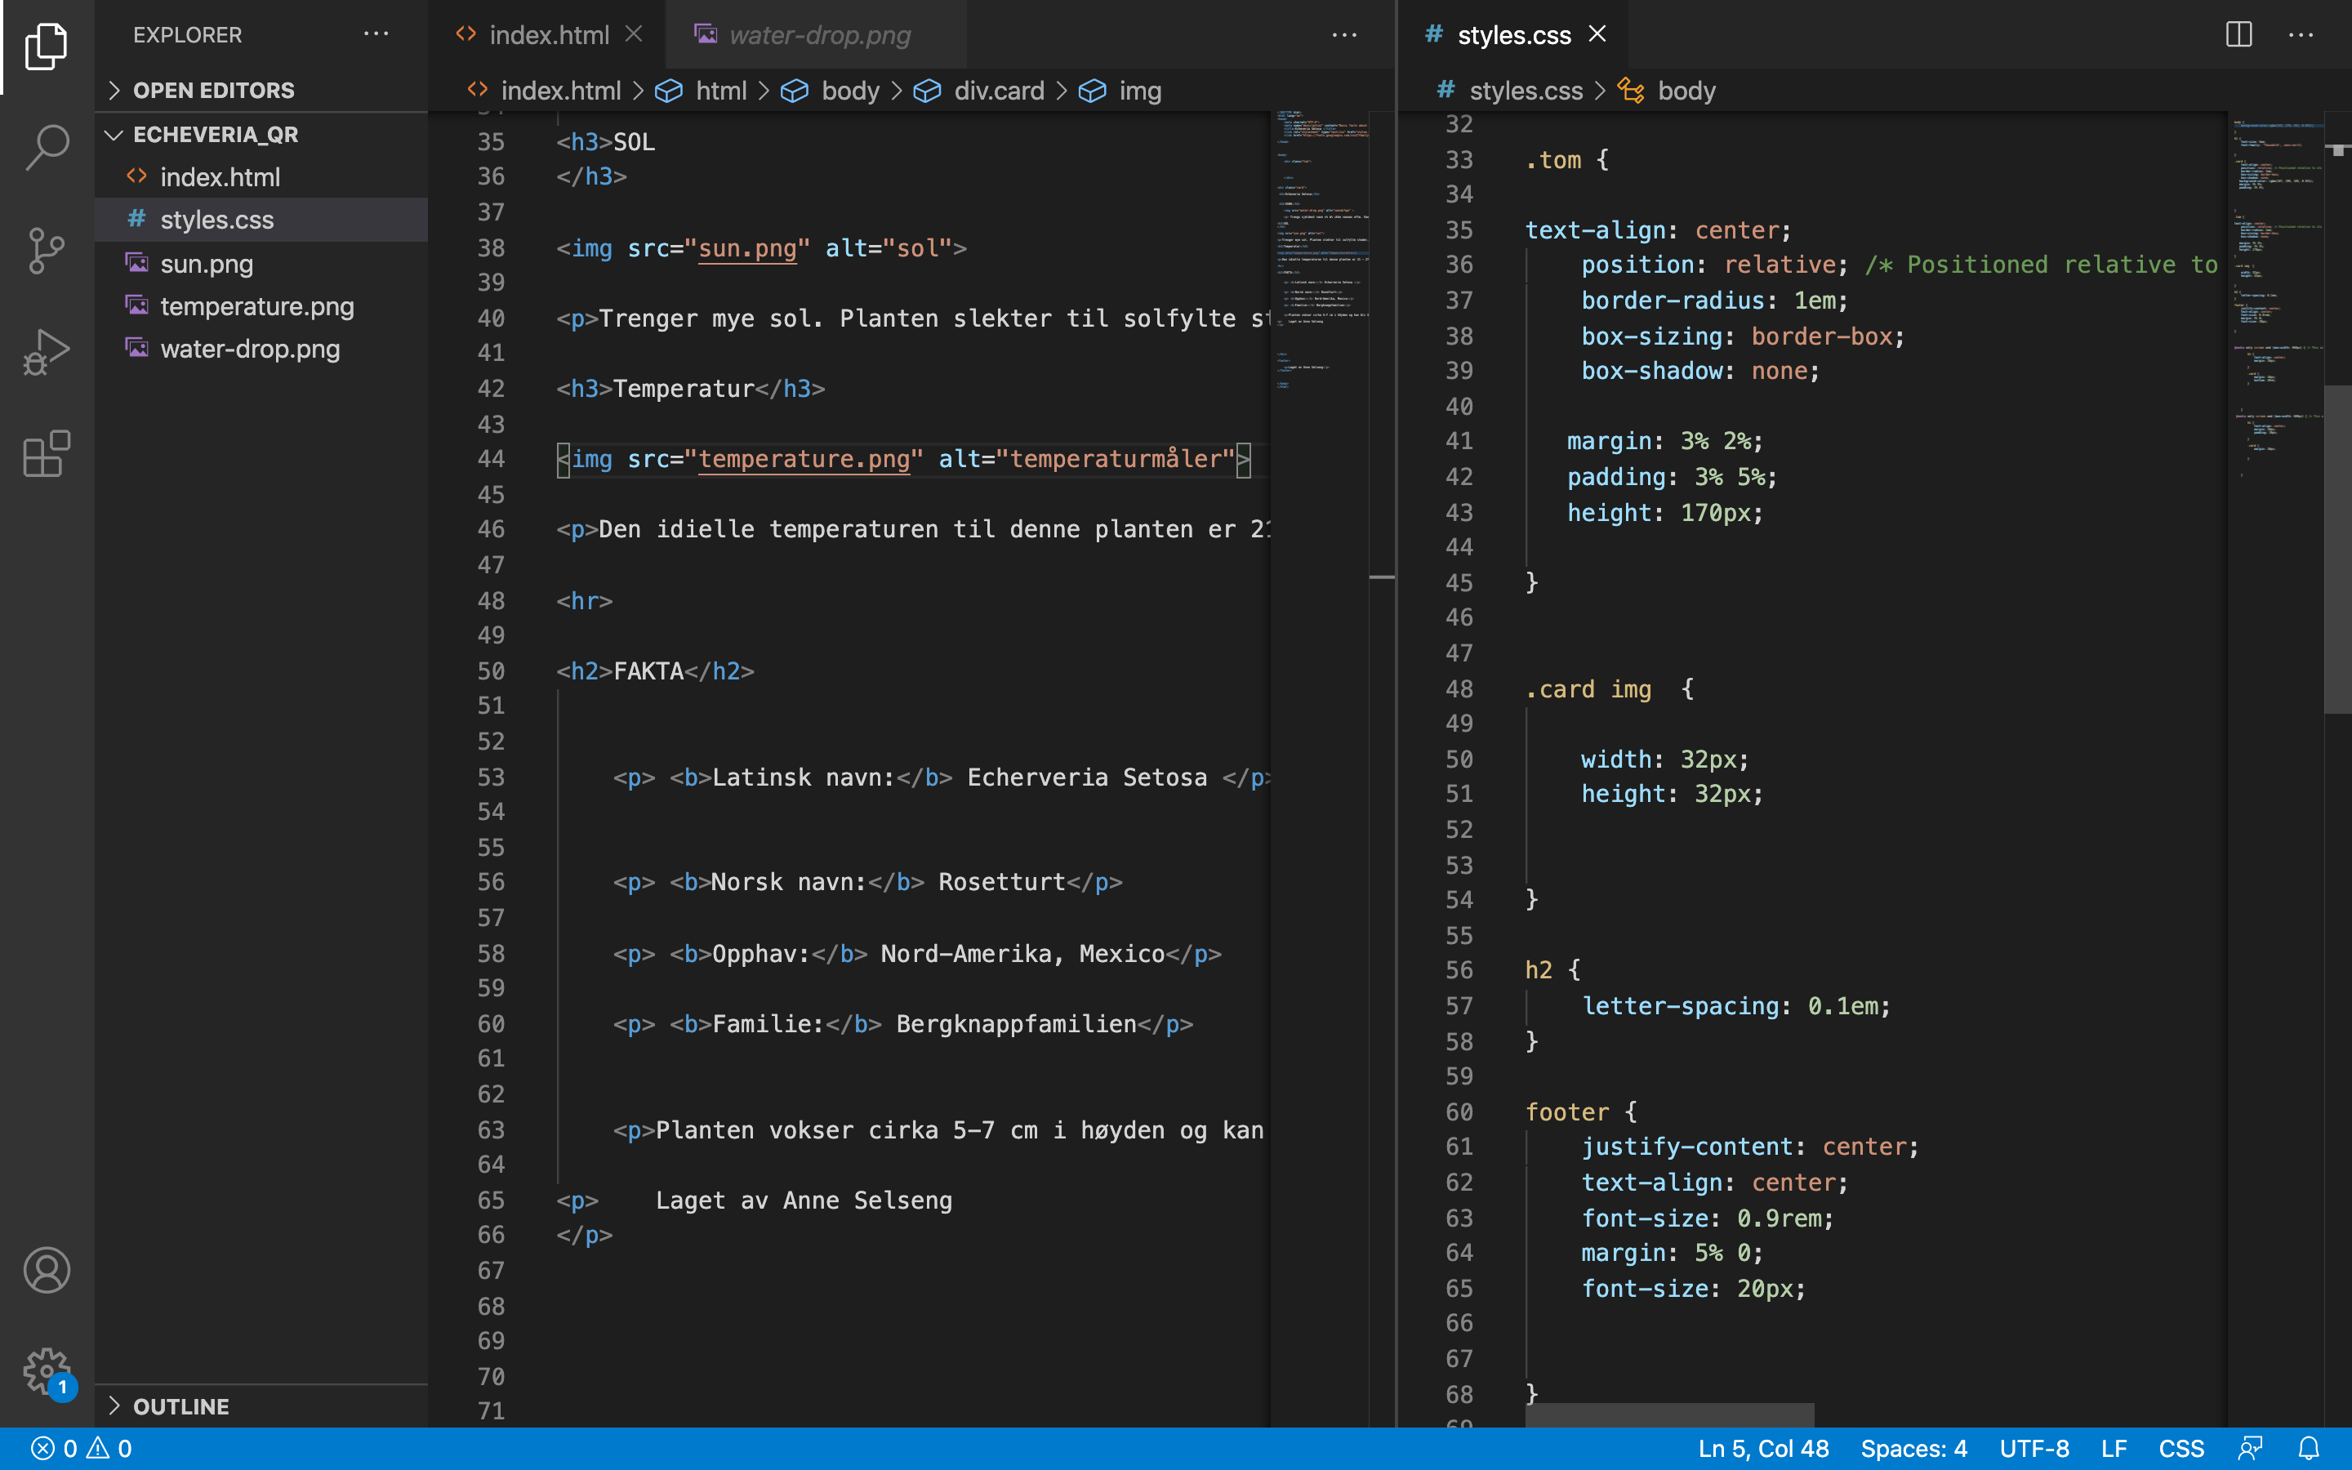Switch to the water-drop.png tab

pyautogui.click(x=818, y=35)
